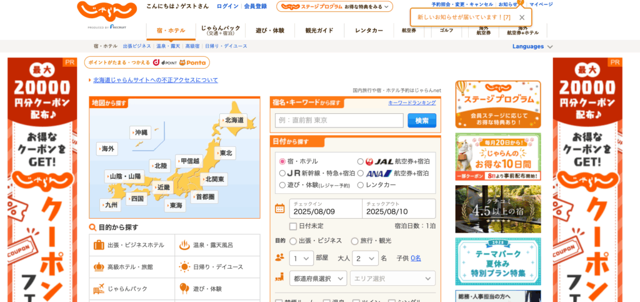Select ANA 航空券+宿泊 radio option
The height and width of the screenshot is (302, 640).
coord(361,173)
